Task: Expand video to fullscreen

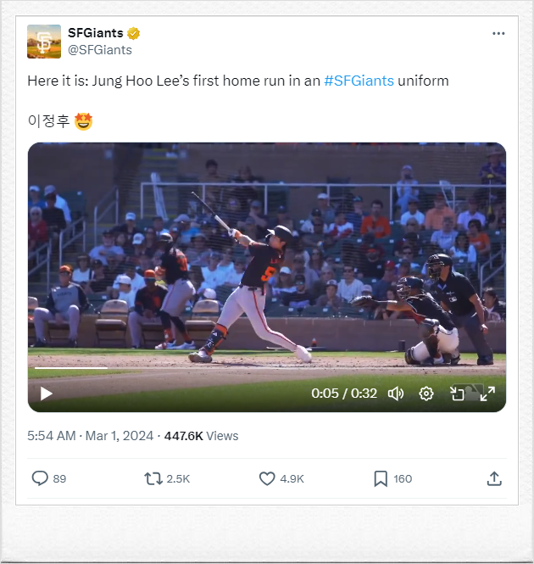Action: coord(487,394)
